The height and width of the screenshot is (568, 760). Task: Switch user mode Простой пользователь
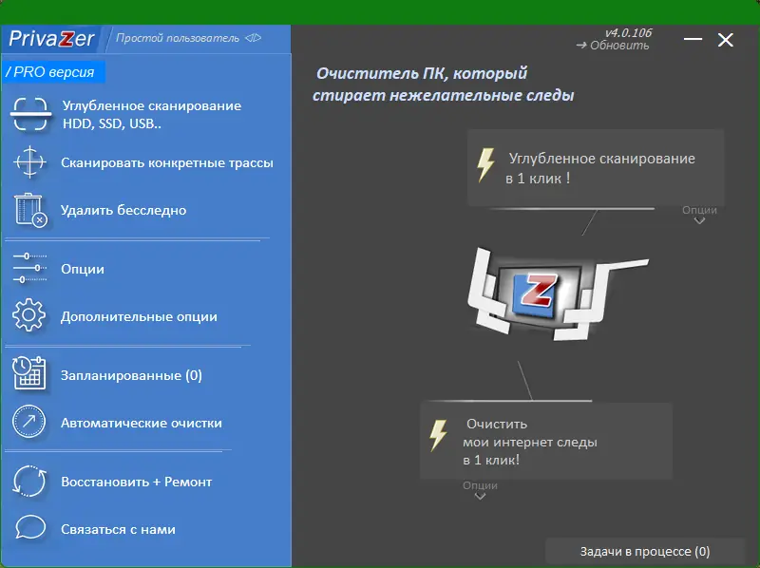tap(178, 38)
